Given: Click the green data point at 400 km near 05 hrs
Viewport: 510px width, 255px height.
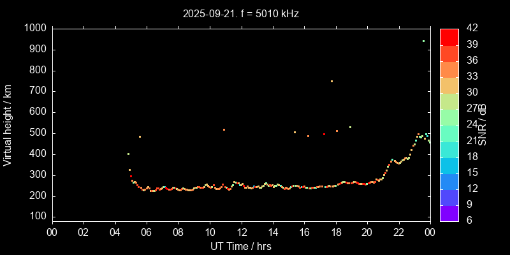Looking at the screenshot, I should pyautogui.click(x=128, y=154).
